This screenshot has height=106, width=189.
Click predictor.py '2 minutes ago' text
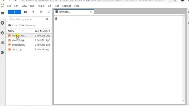click(x=43, y=45)
